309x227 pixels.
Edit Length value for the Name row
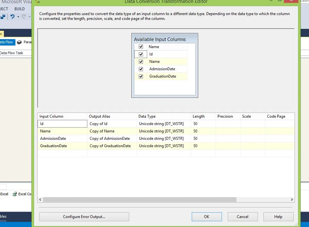[203, 131]
